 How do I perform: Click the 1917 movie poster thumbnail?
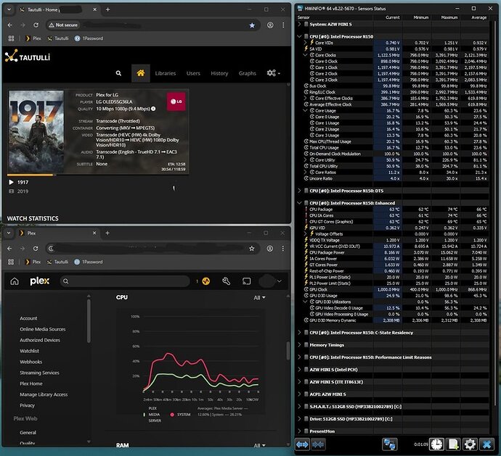tap(36, 131)
